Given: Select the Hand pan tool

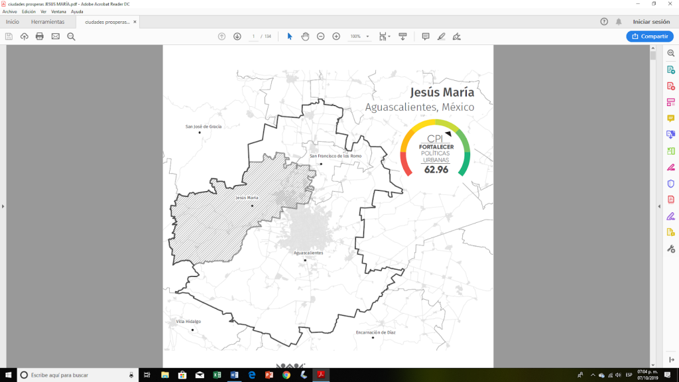Looking at the screenshot, I should point(305,36).
